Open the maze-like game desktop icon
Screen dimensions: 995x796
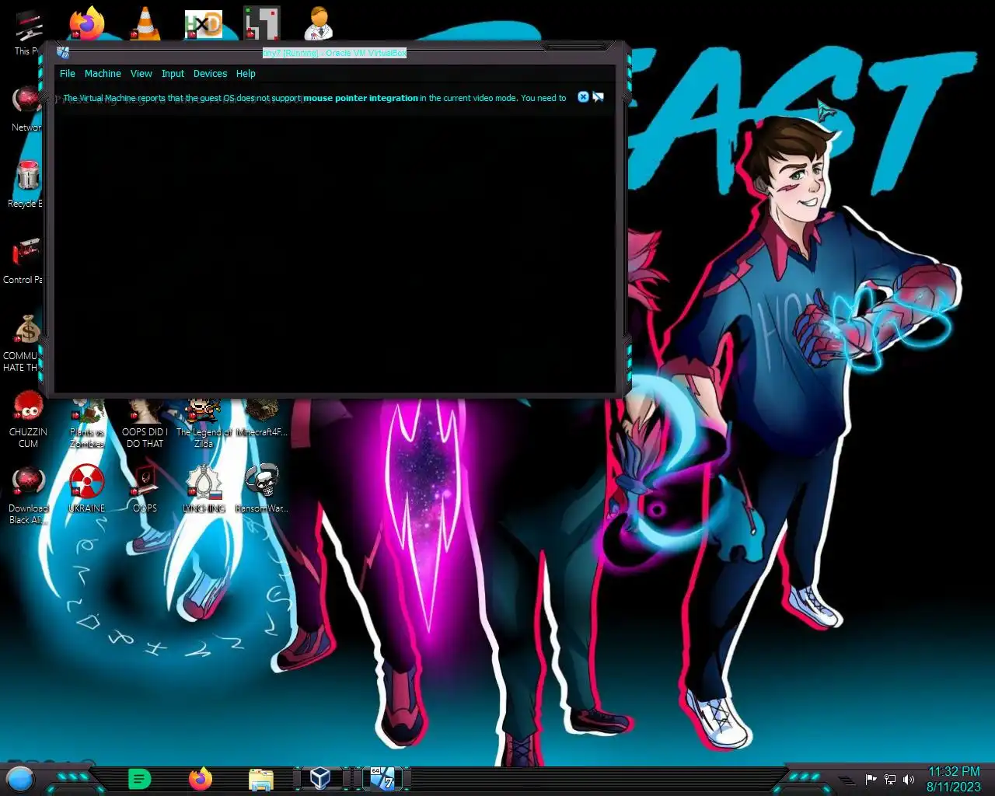pyautogui.click(x=261, y=23)
